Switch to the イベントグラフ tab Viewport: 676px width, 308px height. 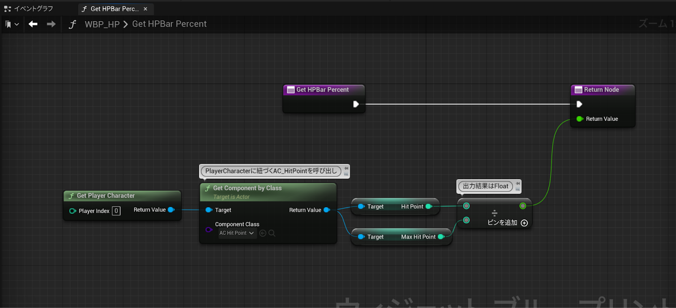click(33, 8)
